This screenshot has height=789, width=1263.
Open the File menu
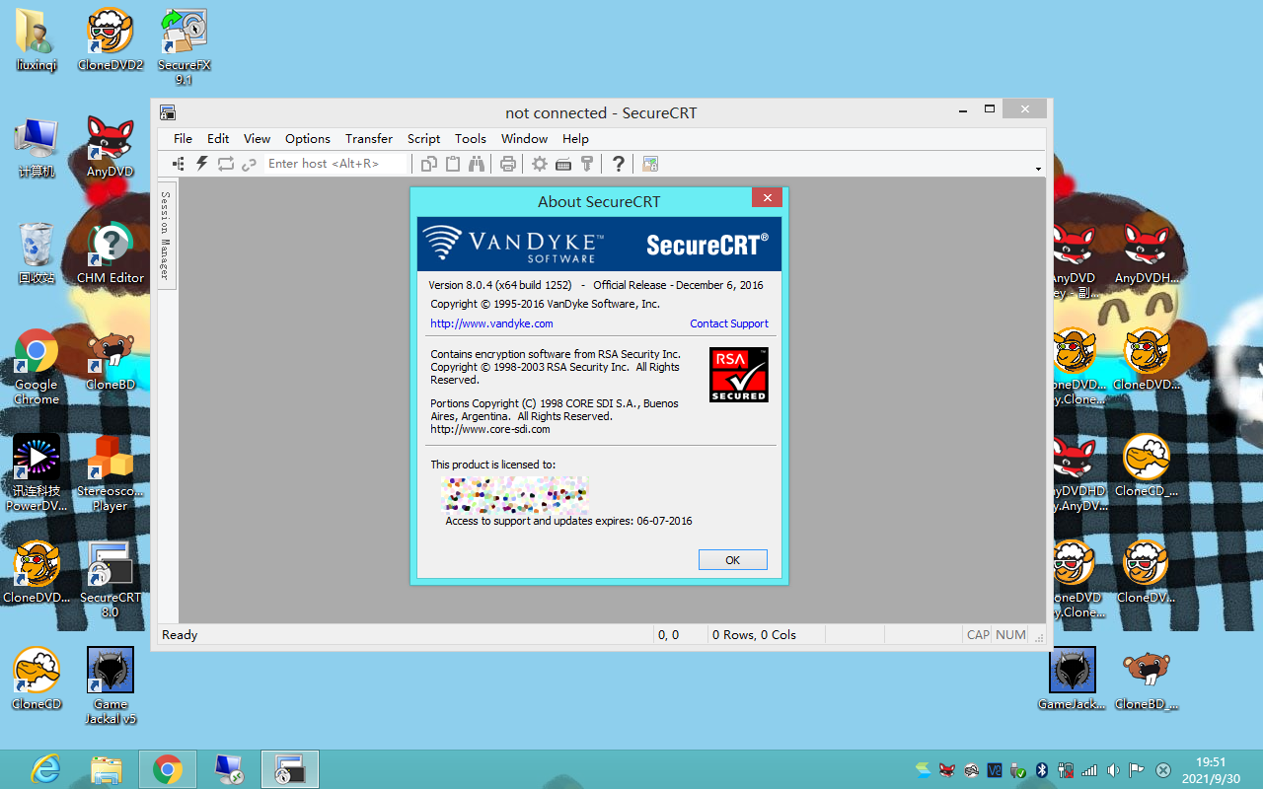tap(183, 138)
